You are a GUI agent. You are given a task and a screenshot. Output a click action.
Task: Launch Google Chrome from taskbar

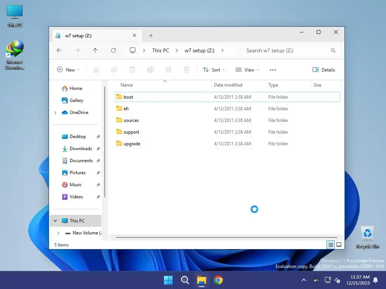[x=218, y=280]
